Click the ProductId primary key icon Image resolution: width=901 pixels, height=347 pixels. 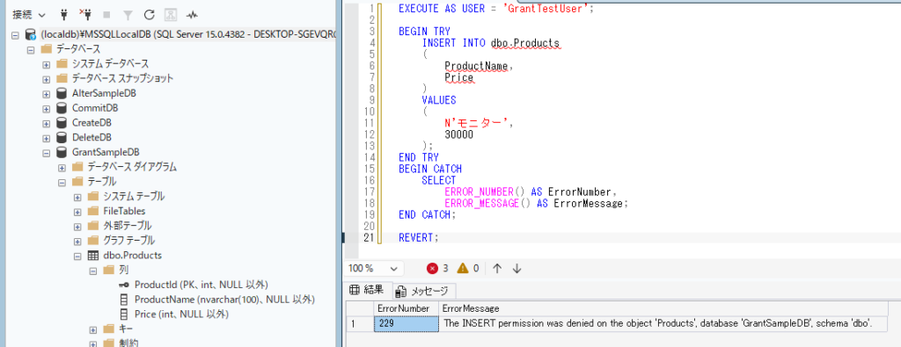pos(123,285)
